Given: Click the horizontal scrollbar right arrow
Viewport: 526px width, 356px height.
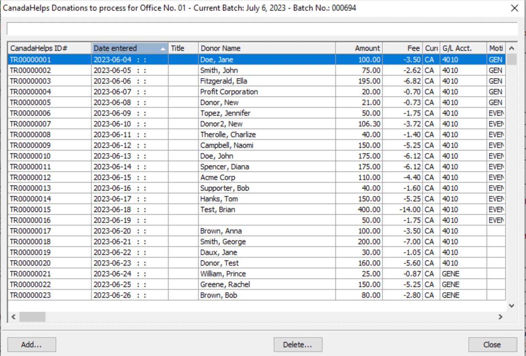Looking at the screenshot, I should pyautogui.click(x=501, y=317).
